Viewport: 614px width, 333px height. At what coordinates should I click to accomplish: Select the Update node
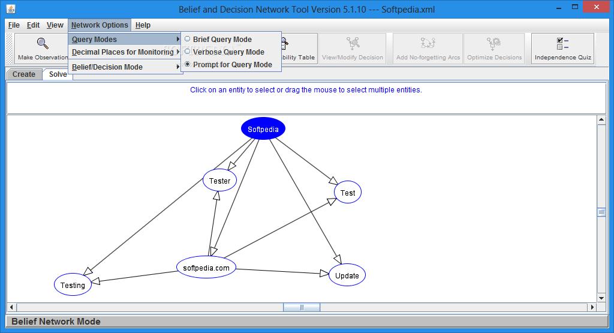tap(347, 275)
